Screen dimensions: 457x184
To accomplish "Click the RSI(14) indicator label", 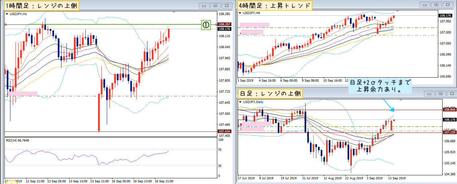I will (x=17, y=140).
